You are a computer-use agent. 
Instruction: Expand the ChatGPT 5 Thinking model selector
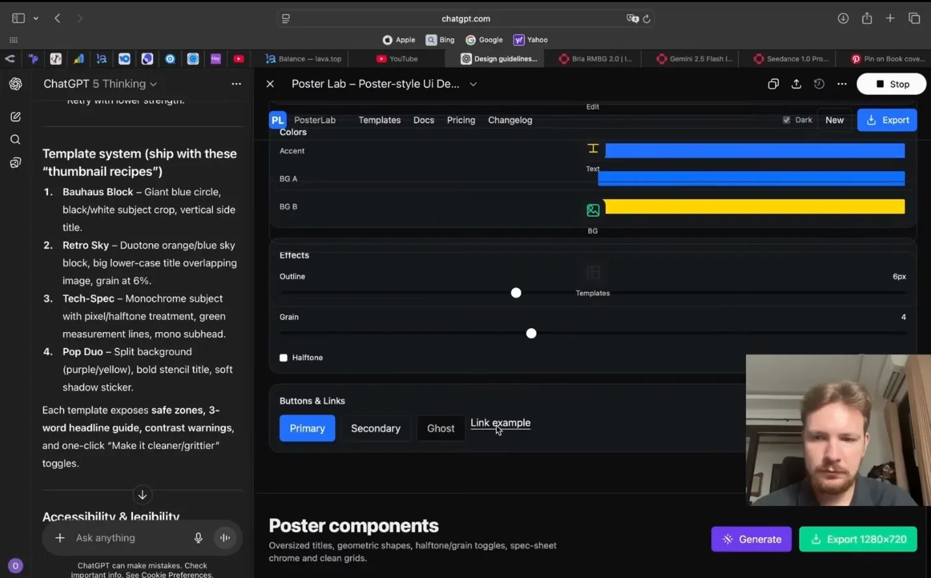pyautogui.click(x=100, y=84)
